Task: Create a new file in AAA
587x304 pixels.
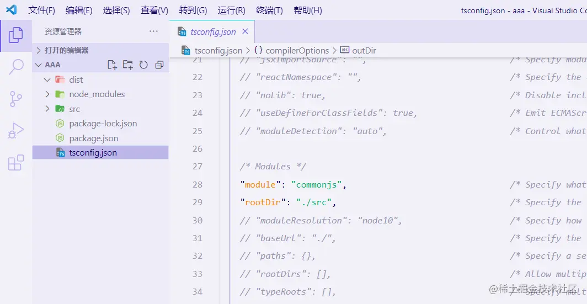Action: point(112,65)
